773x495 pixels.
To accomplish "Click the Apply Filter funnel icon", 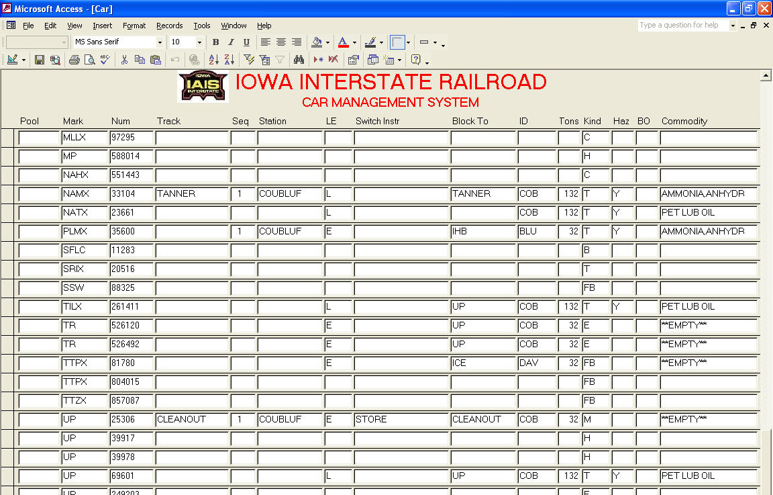I will pyautogui.click(x=280, y=60).
